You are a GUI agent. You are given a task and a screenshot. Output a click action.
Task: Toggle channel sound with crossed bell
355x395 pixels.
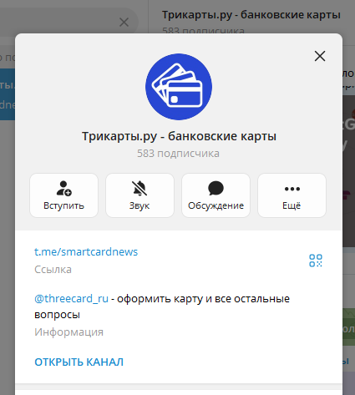(139, 195)
